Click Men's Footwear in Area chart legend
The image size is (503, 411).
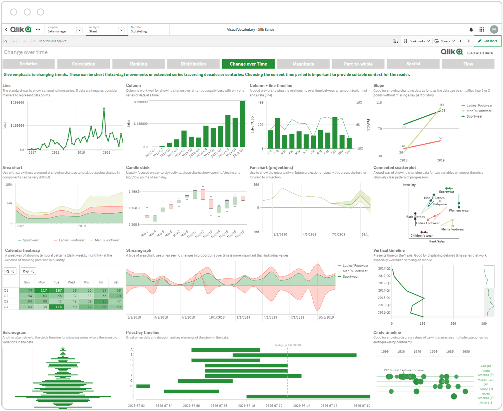[105, 240]
